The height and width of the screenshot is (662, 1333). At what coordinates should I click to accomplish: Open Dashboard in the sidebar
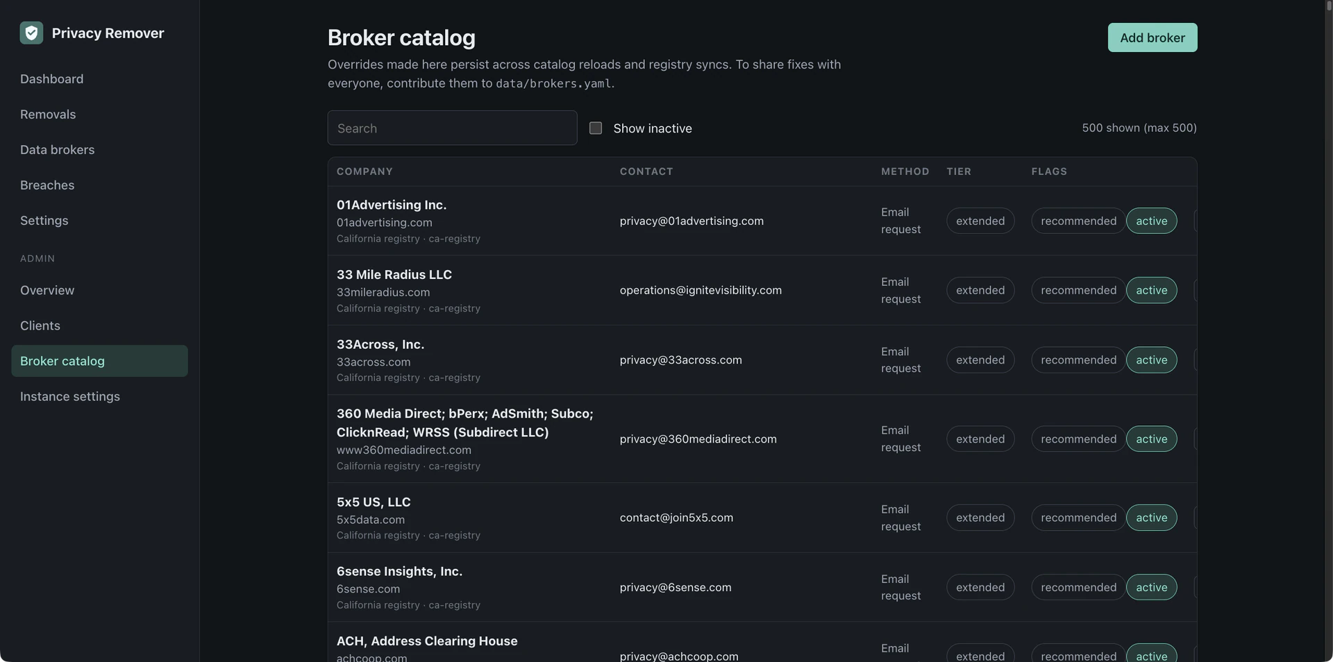coord(99,79)
